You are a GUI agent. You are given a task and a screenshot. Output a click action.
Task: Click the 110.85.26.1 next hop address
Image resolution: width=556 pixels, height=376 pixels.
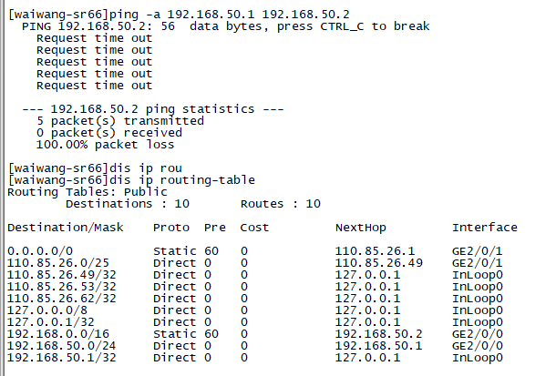pyautogui.click(x=375, y=250)
